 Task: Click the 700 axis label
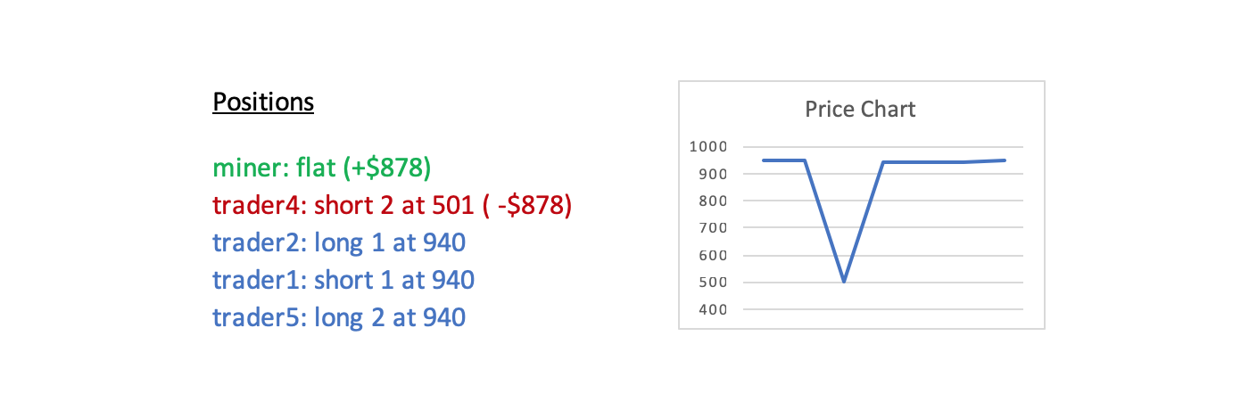[713, 228]
